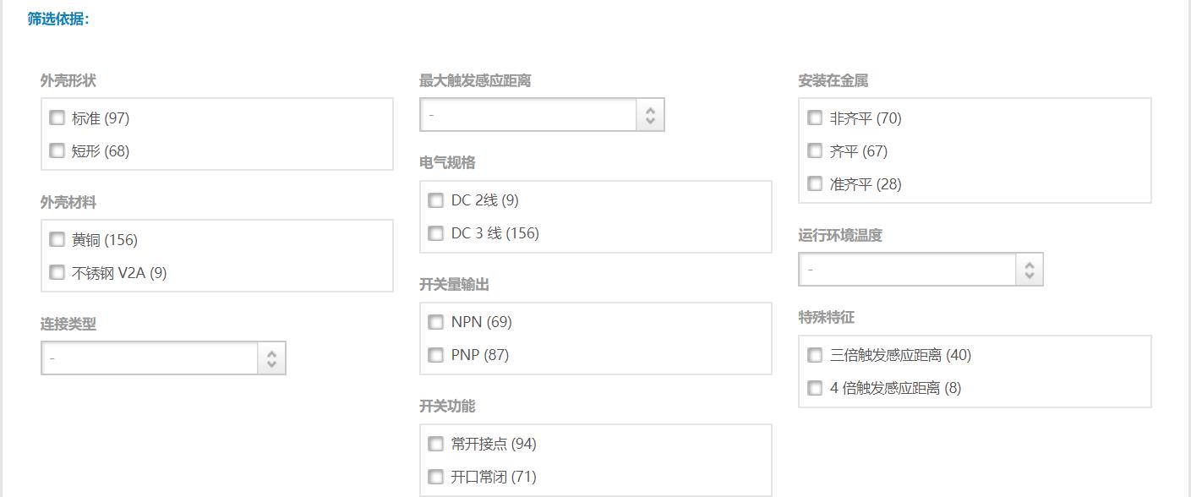Expand the 最大触发感应距离 dropdown
1191x497 pixels.
point(542,114)
